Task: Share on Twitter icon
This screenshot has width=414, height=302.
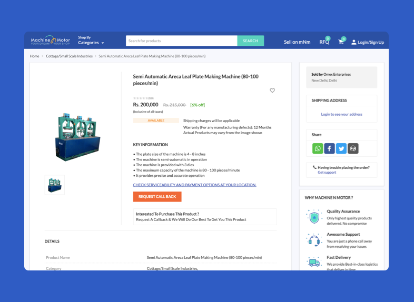Action: click(341, 148)
